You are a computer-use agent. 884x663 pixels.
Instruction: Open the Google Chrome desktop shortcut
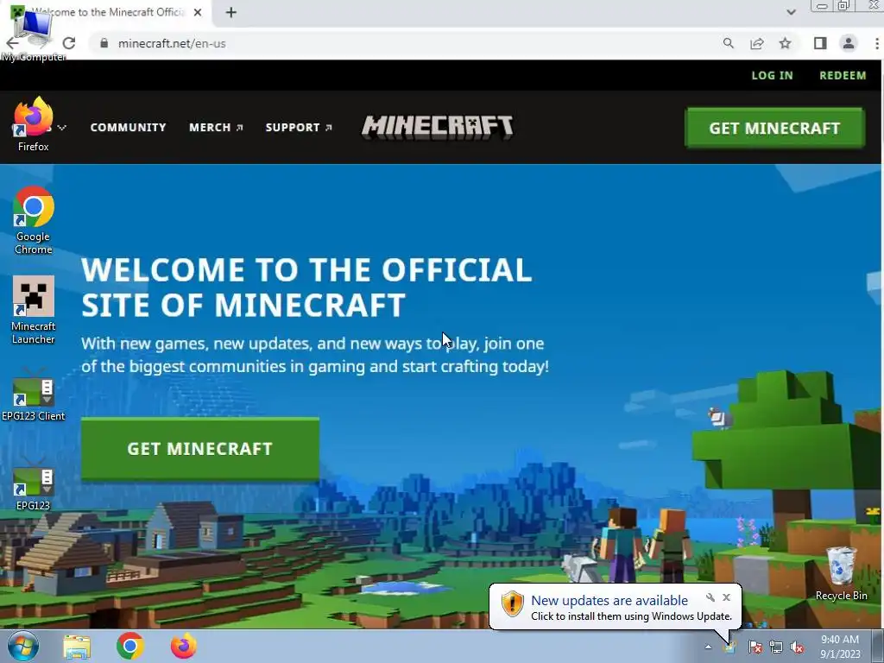pyautogui.click(x=34, y=220)
